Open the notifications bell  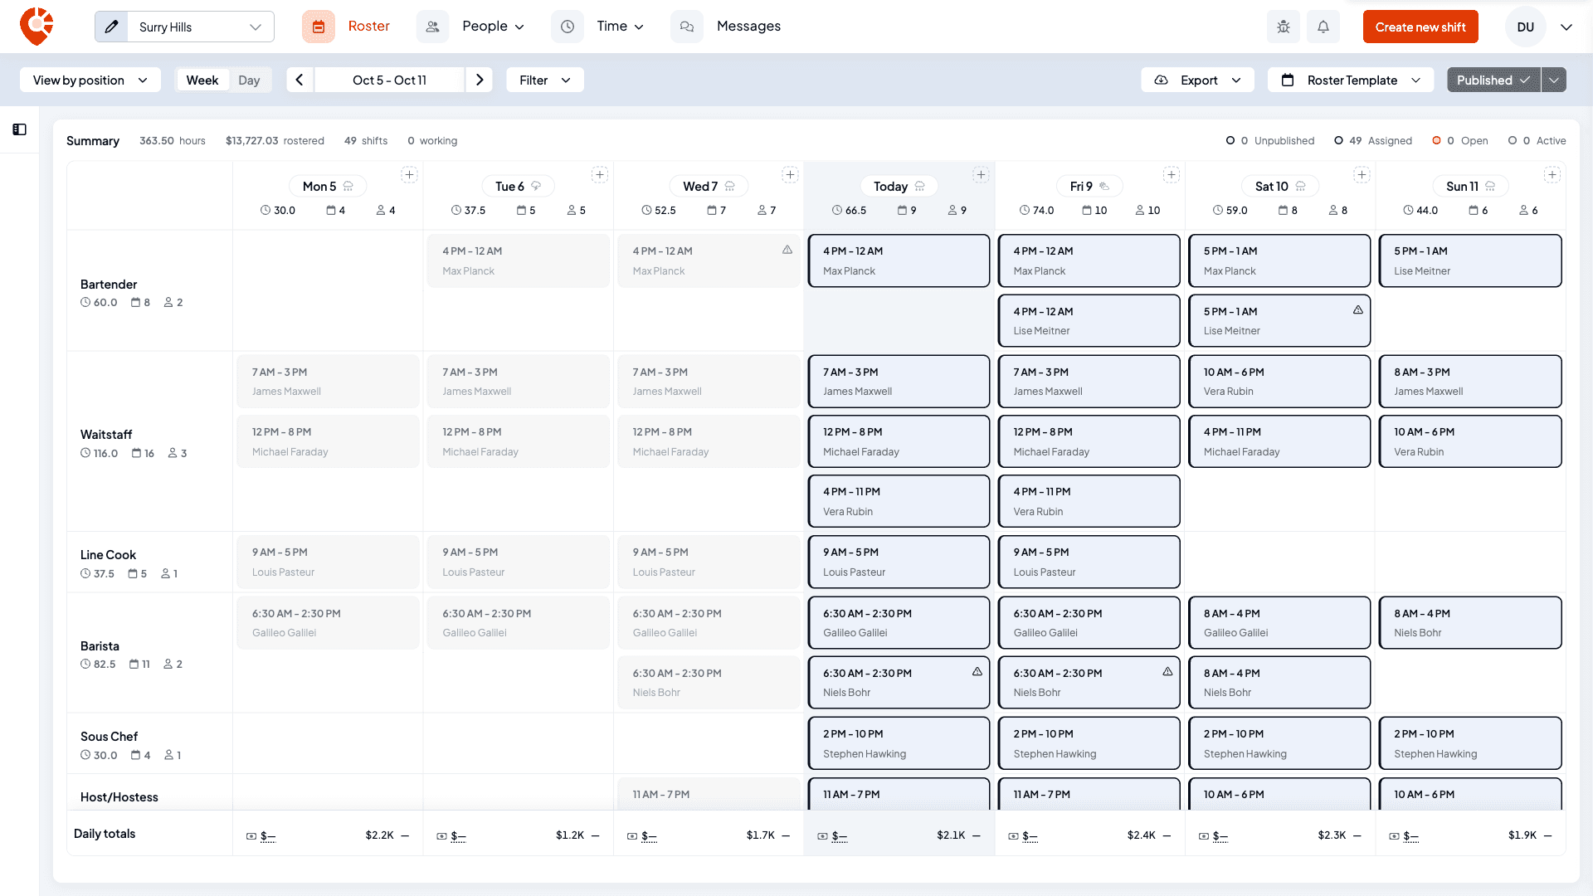pyautogui.click(x=1323, y=27)
